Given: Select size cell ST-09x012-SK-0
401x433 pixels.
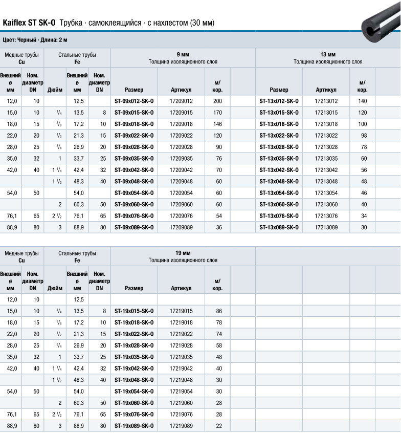Looking at the screenshot, I should (x=134, y=101).
